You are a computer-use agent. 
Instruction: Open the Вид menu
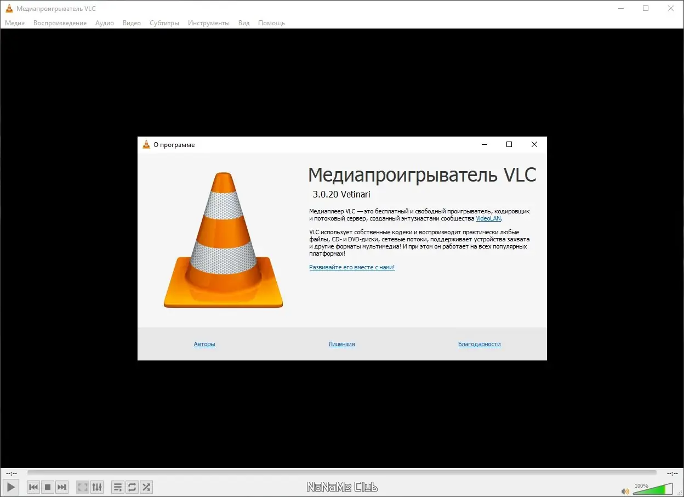coord(244,23)
